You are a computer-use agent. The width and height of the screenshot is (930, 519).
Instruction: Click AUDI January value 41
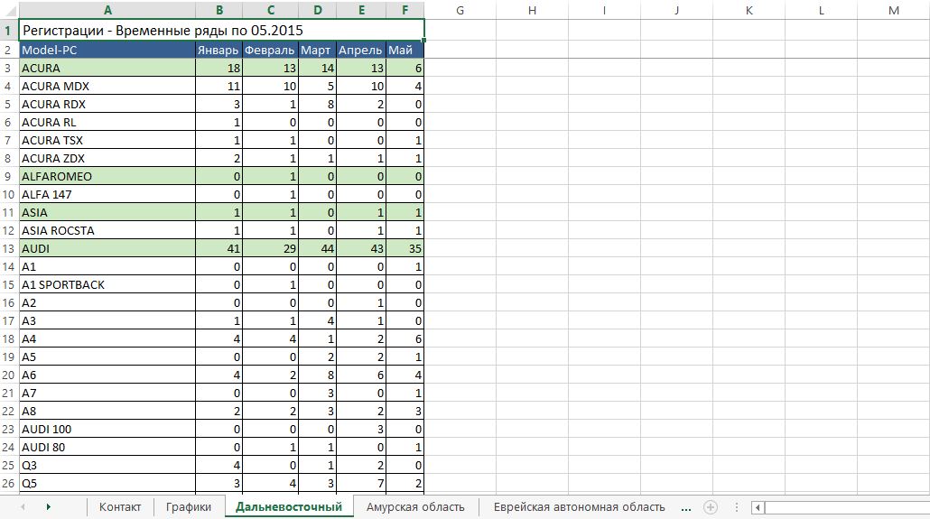(219, 248)
